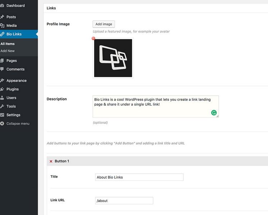The height and width of the screenshot is (215, 268).
Task: Remove the profile image with red minus icon
Action: point(93,38)
